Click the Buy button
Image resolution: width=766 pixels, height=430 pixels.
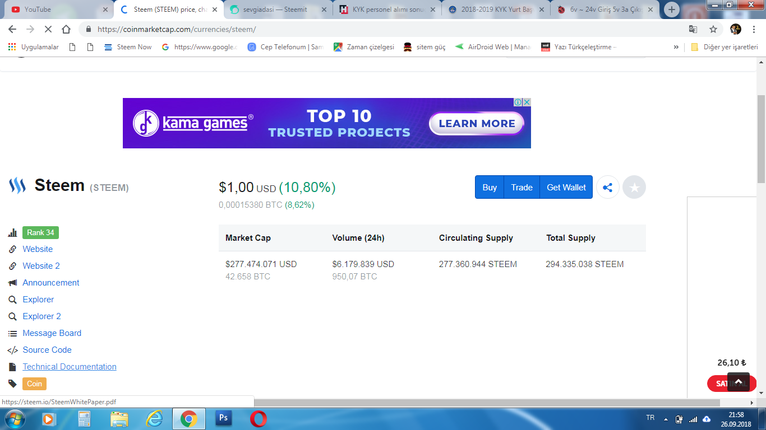click(x=490, y=188)
